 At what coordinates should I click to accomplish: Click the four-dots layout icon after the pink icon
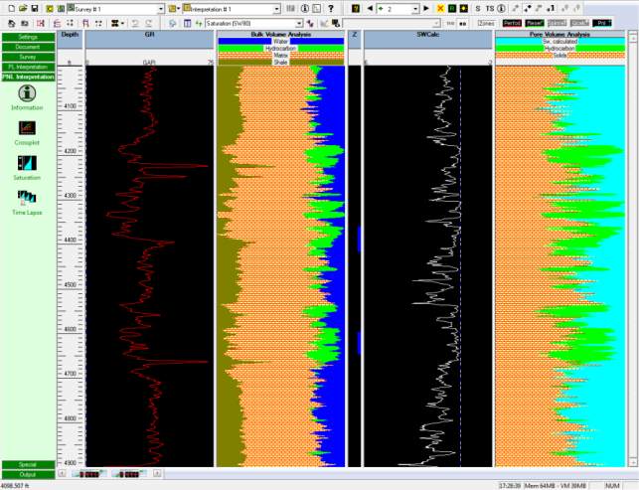click(70, 24)
